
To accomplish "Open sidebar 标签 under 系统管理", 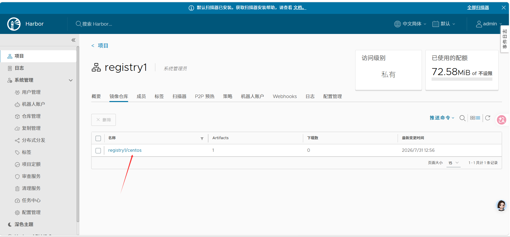I will (27, 152).
